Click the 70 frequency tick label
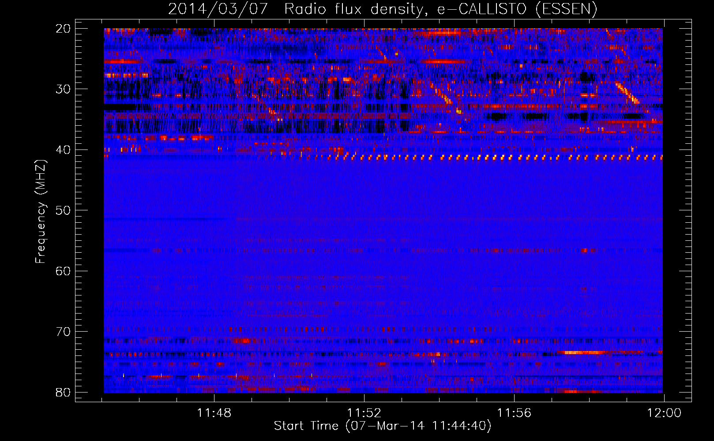 (x=63, y=332)
